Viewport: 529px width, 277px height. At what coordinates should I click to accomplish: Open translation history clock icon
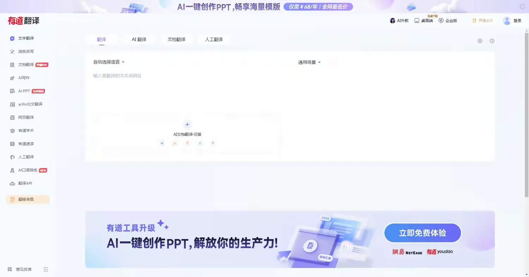point(492,41)
